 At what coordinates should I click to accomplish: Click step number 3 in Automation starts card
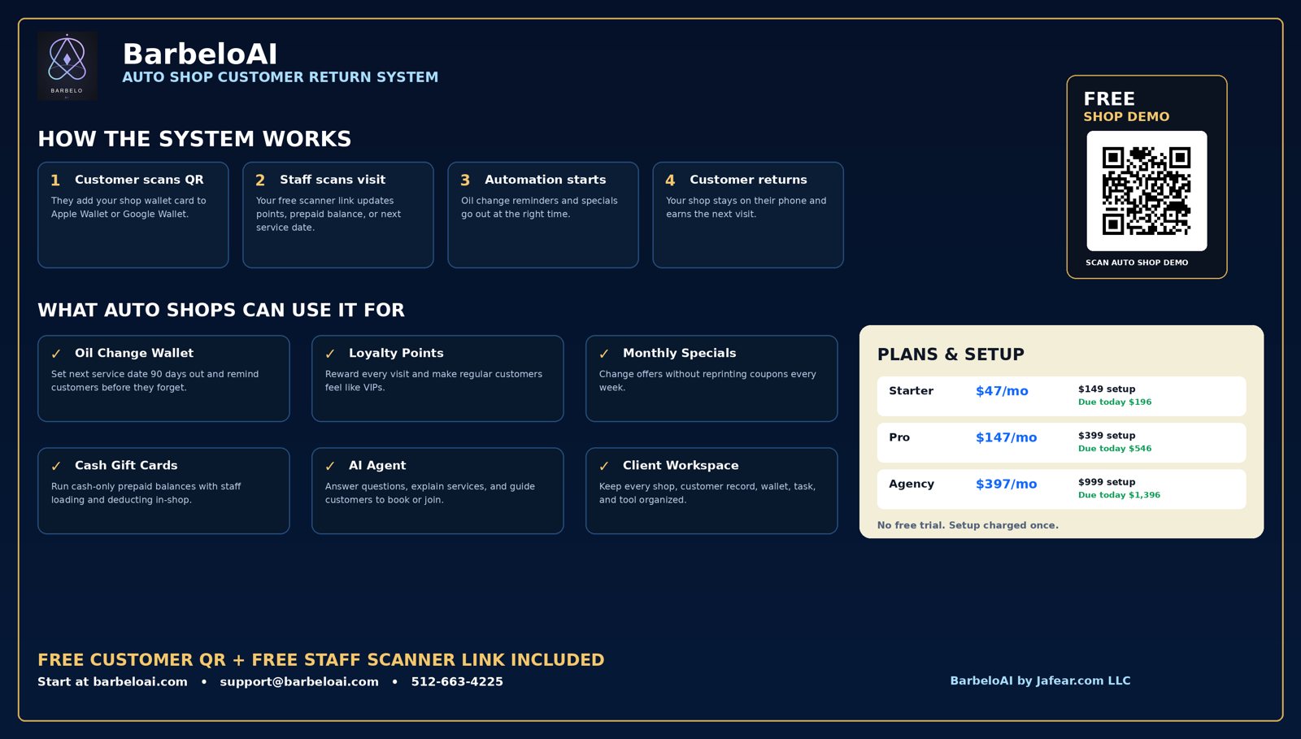465,180
